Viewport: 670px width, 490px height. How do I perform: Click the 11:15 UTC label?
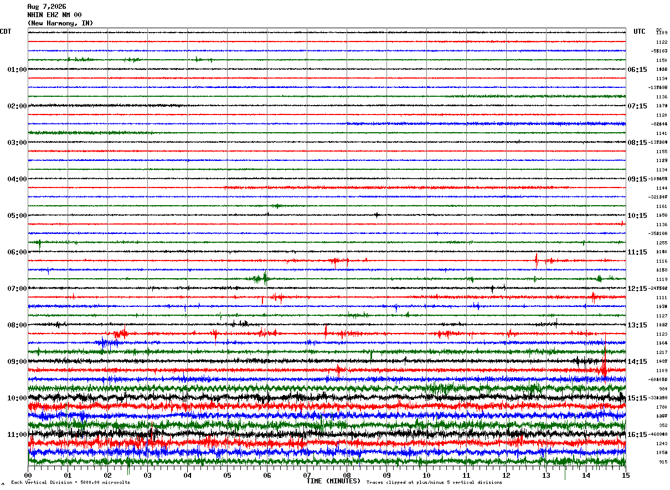coord(637,252)
